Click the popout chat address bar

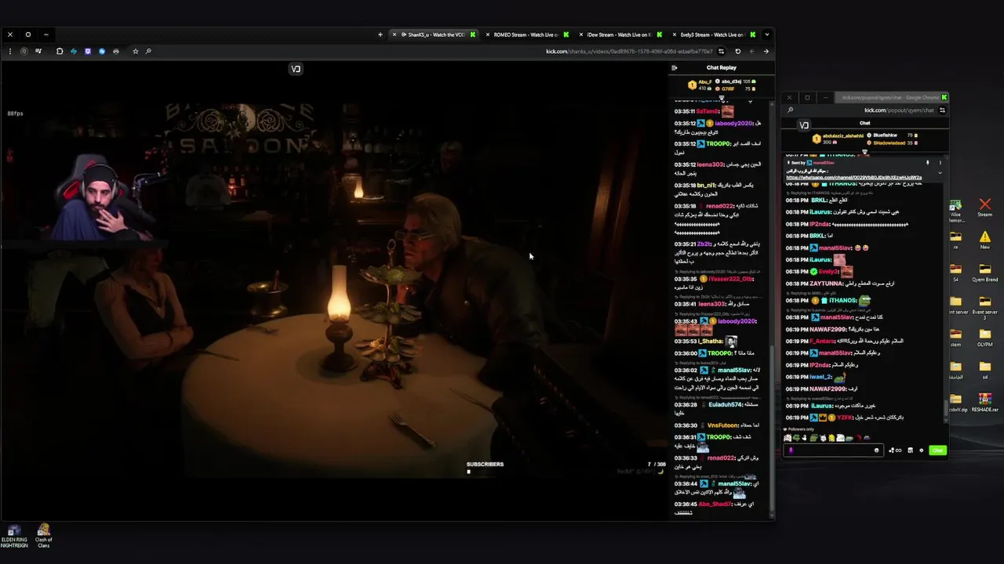899,110
